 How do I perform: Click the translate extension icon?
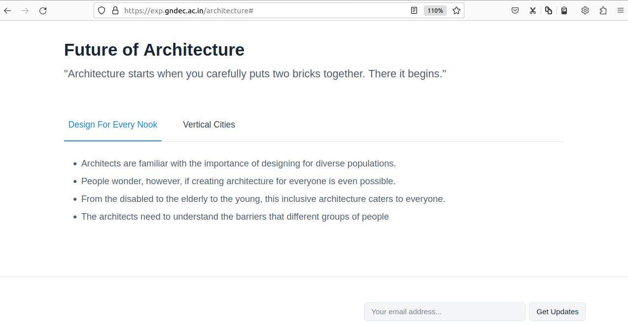pyautogui.click(x=549, y=10)
